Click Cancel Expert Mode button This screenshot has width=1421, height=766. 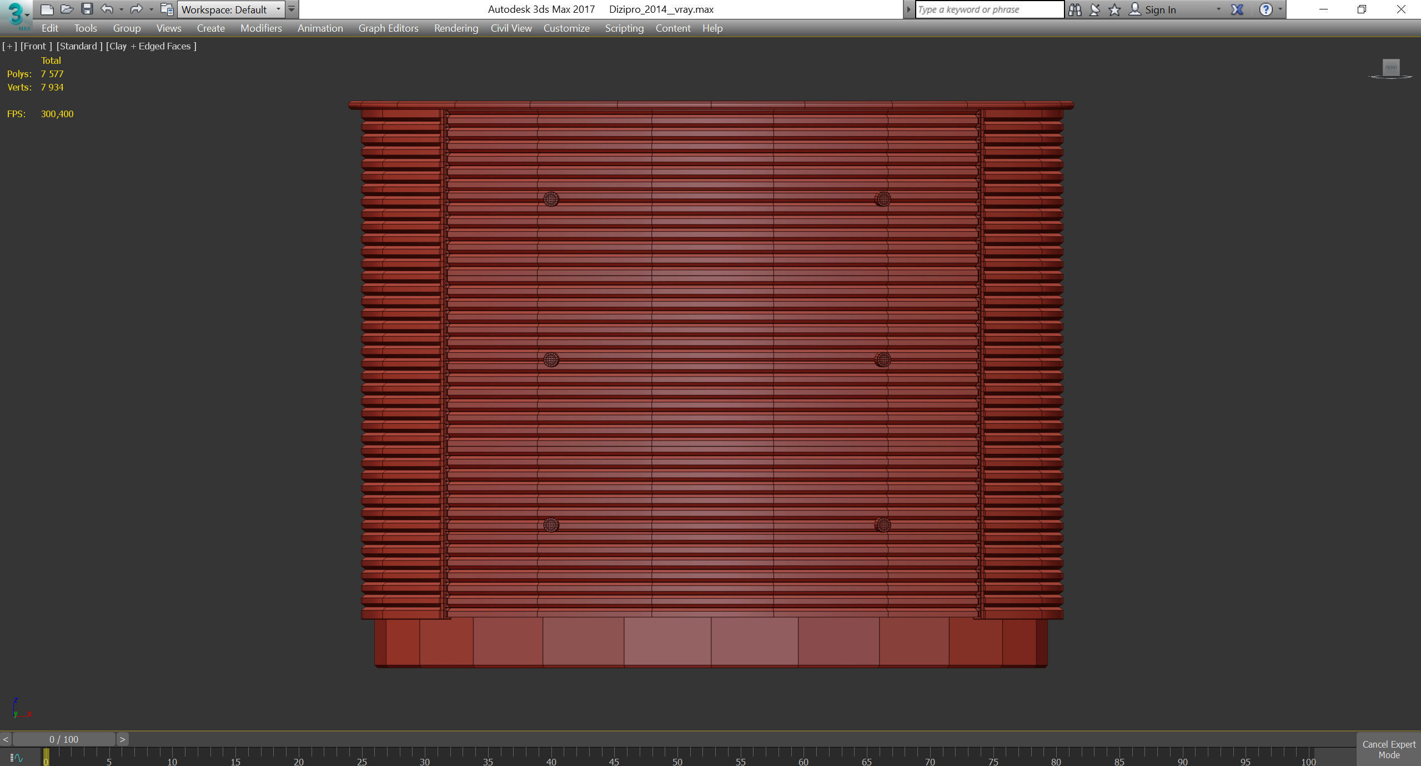coord(1388,749)
